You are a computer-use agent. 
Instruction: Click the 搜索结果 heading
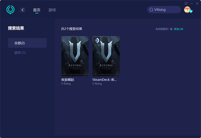coord(16,28)
